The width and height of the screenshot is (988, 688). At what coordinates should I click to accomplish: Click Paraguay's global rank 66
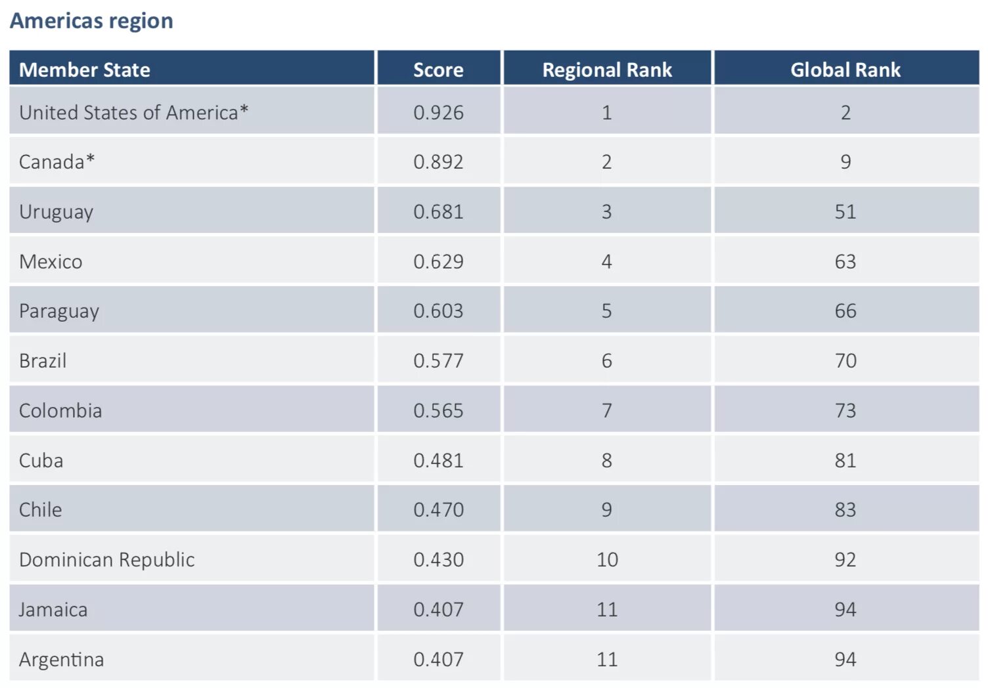point(846,310)
